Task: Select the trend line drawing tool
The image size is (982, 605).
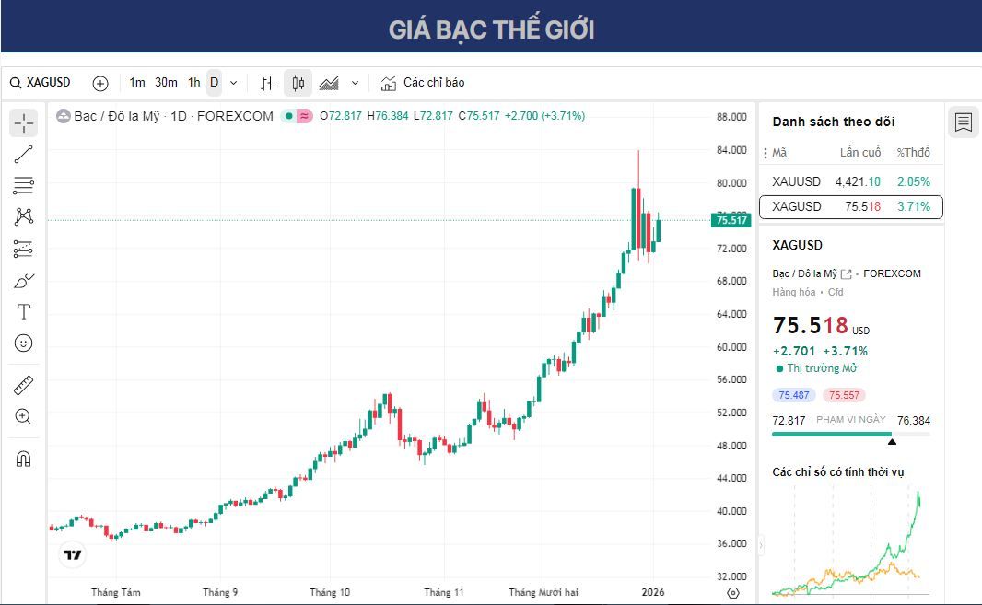Action: (x=23, y=154)
